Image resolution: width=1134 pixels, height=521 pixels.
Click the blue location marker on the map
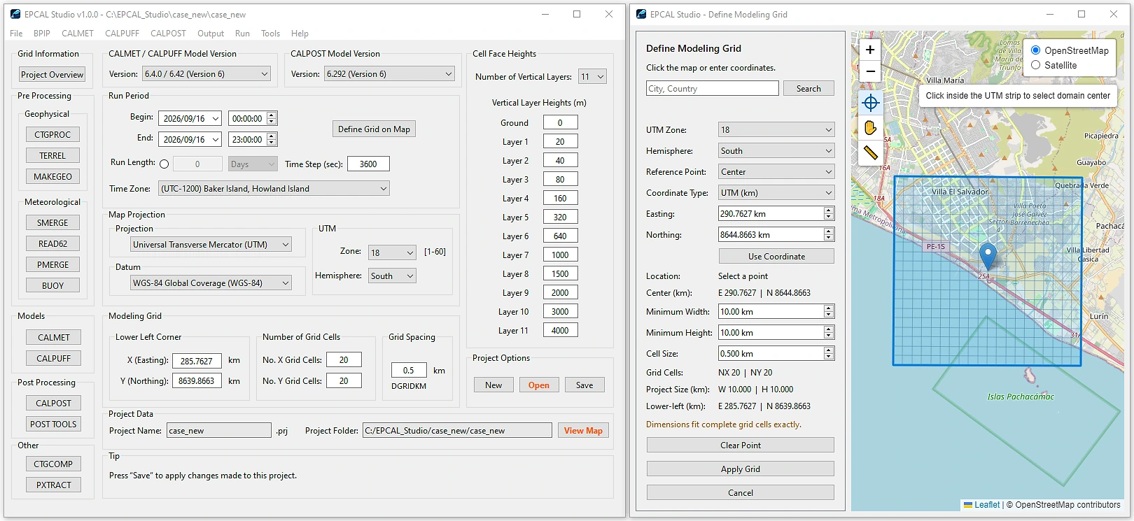pyautogui.click(x=988, y=257)
